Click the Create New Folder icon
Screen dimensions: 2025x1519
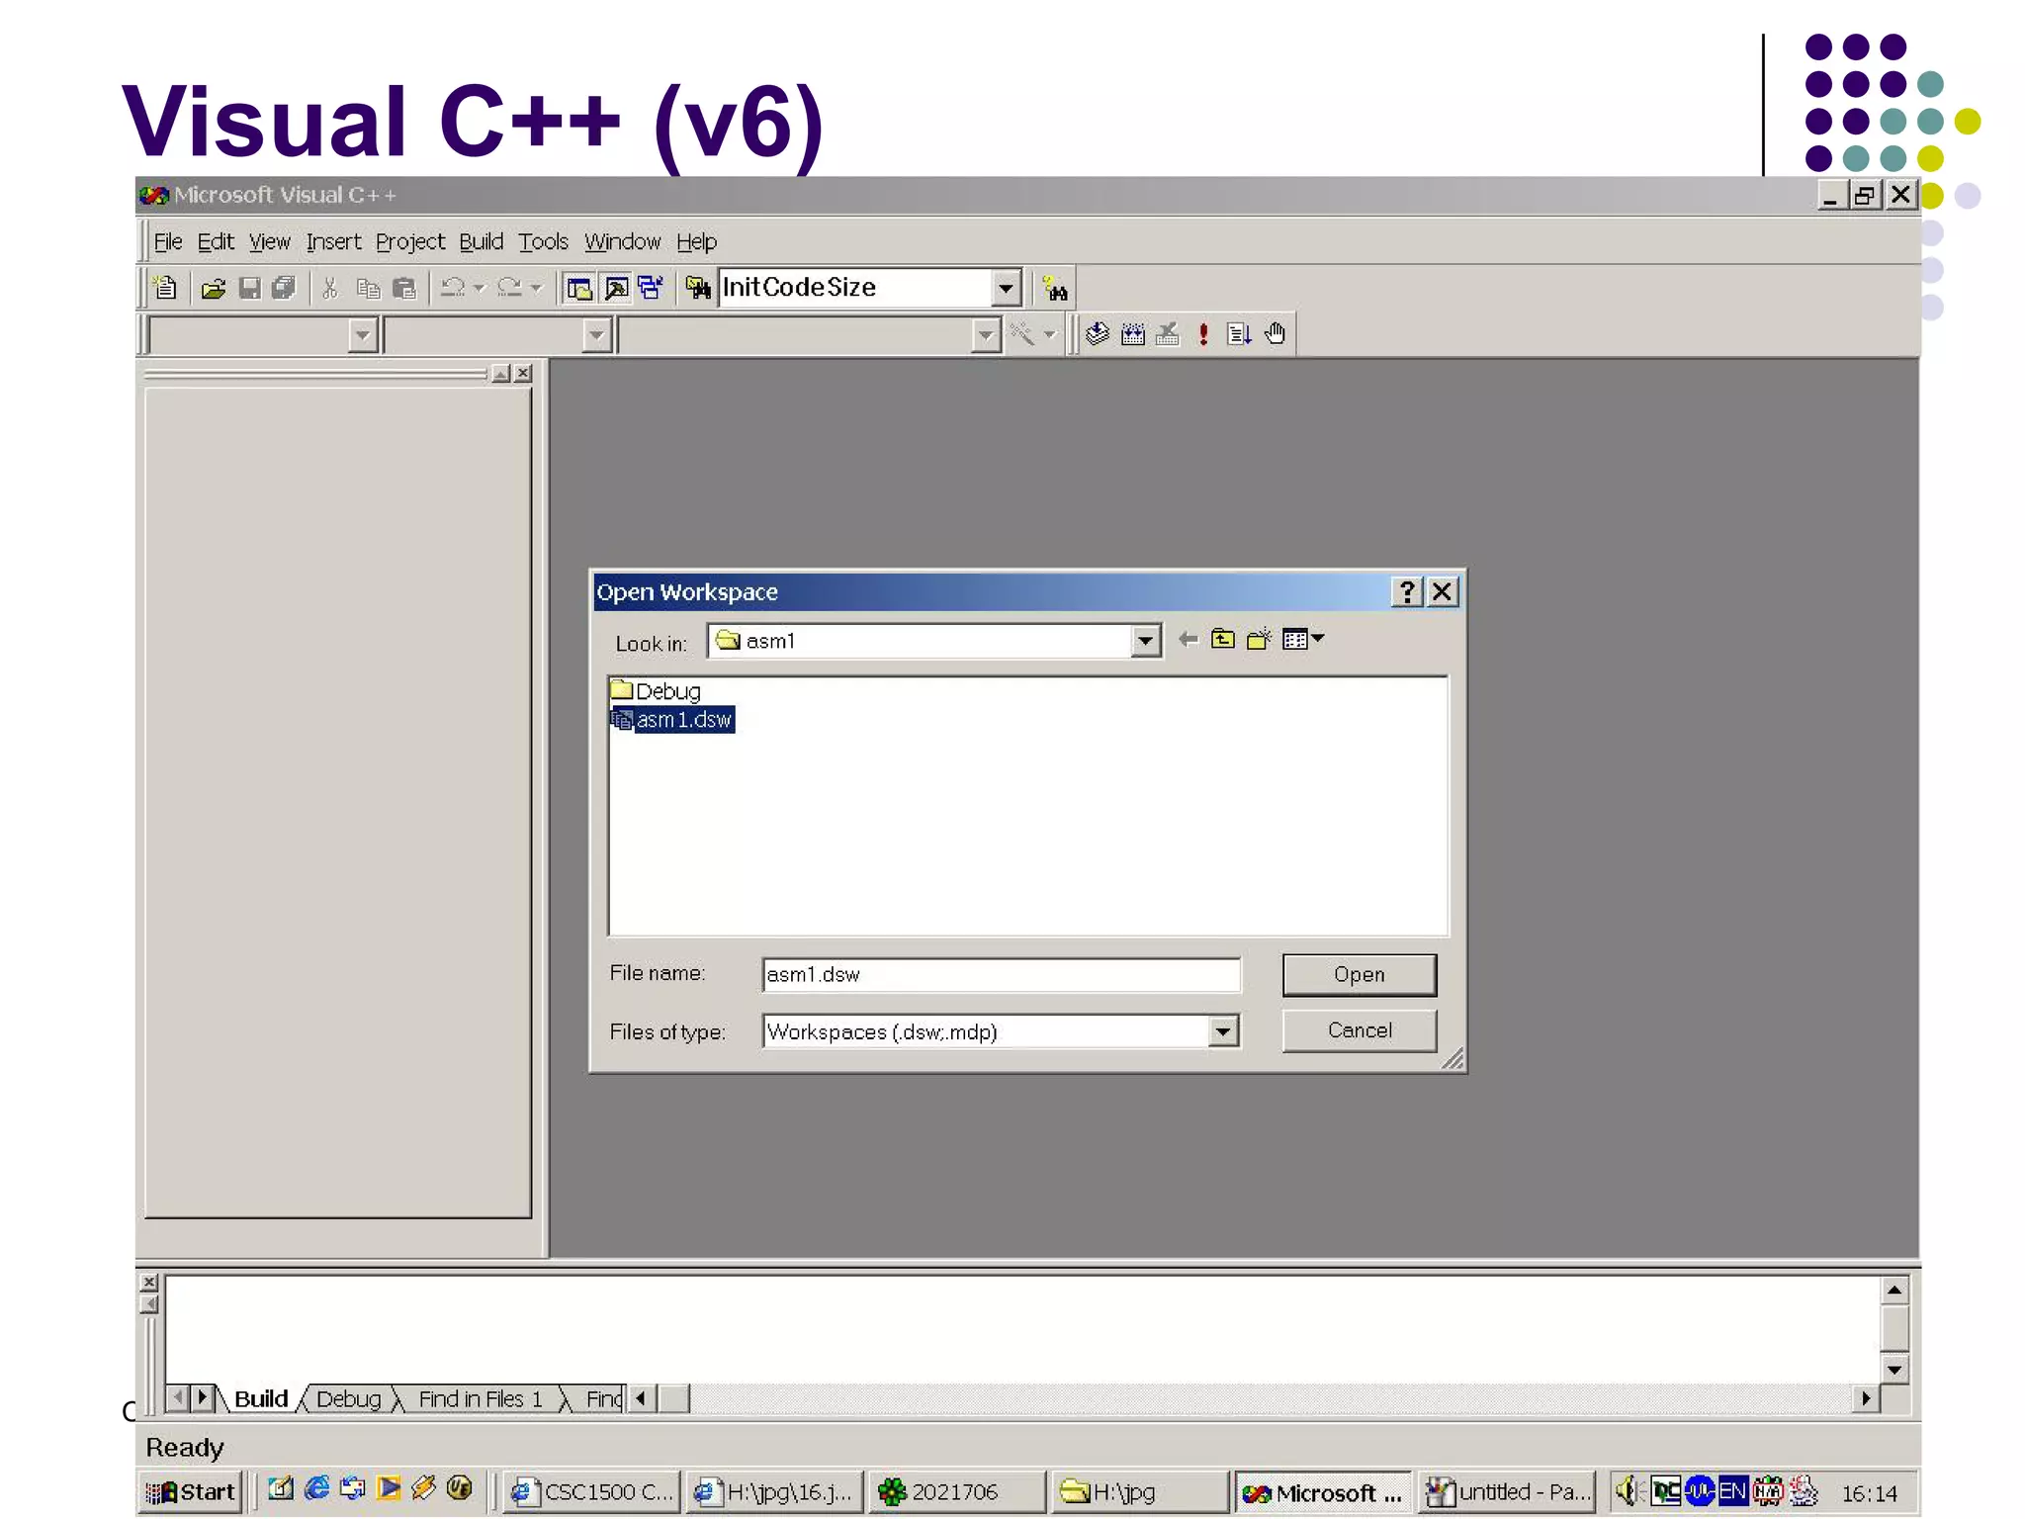(x=1259, y=640)
